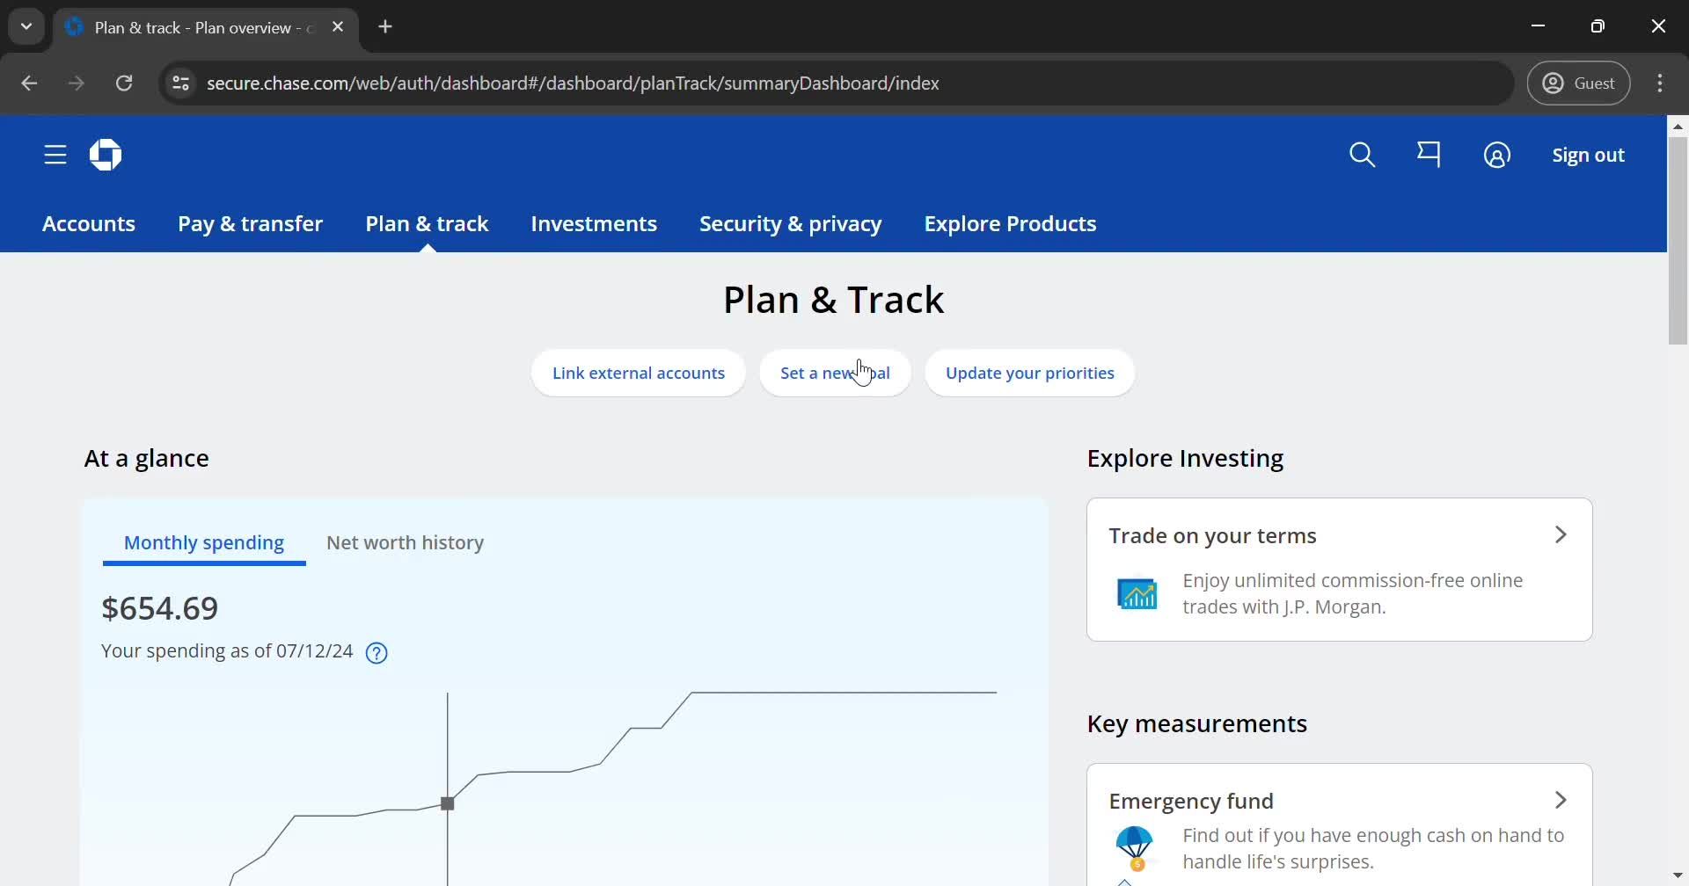Open the account profile icon near Sign out
This screenshot has width=1689, height=886.
click(x=1497, y=155)
